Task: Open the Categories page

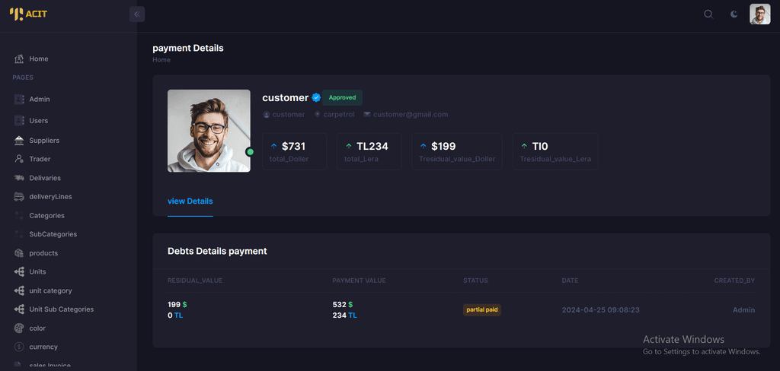Action: 46,216
